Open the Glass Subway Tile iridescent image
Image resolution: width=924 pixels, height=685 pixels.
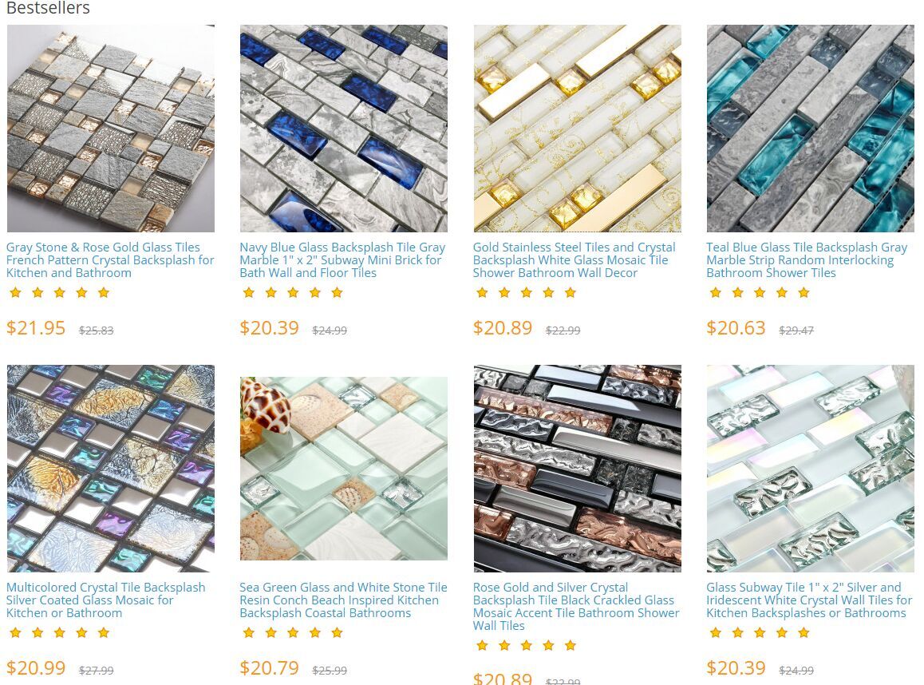(x=810, y=469)
